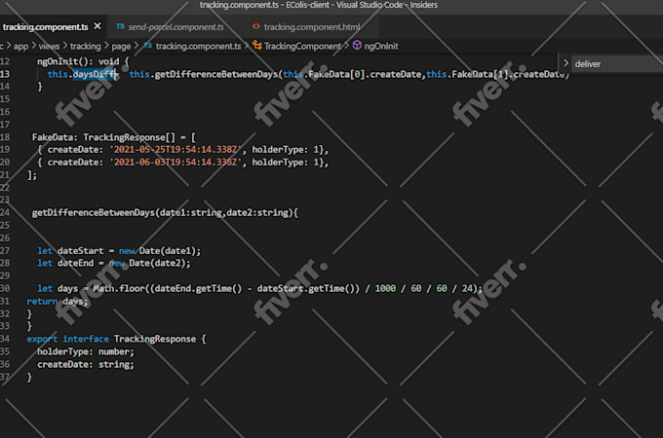The height and width of the screenshot is (438, 663).
Task: Click date string '2021-05-25T19:54:14.338Z'
Action: coord(175,149)
